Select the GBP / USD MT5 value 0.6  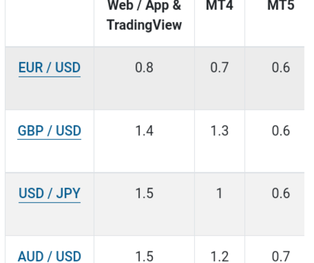(x=281, y=131)
